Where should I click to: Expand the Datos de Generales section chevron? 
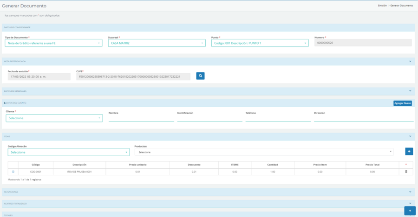(410, 91)
